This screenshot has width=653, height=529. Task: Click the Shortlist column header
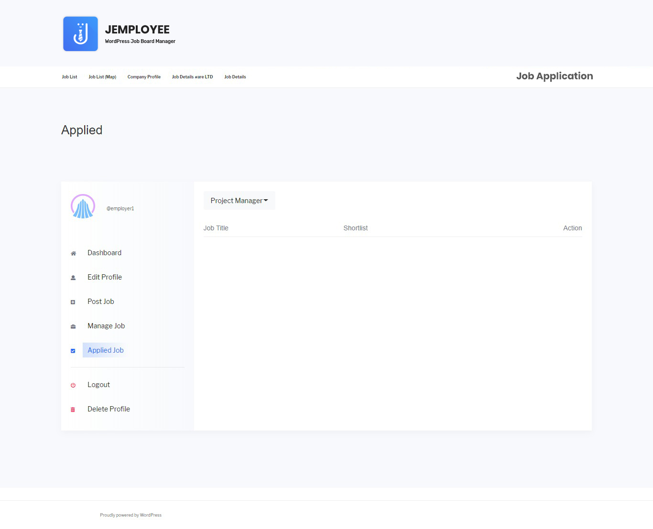(x=356, y=228)
